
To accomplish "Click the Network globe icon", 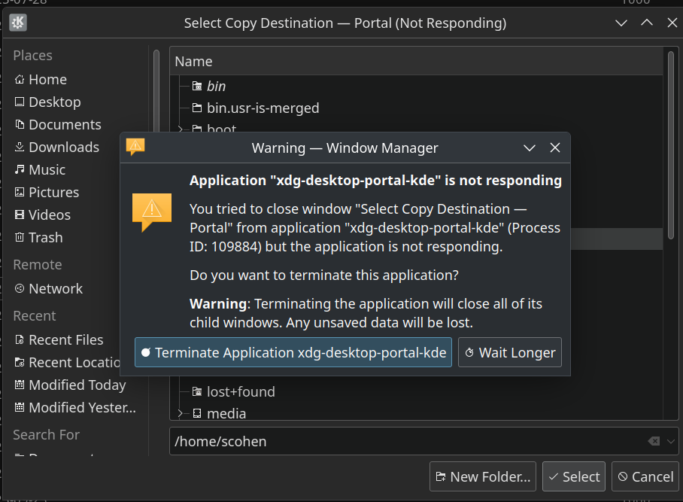I will 20,289.
